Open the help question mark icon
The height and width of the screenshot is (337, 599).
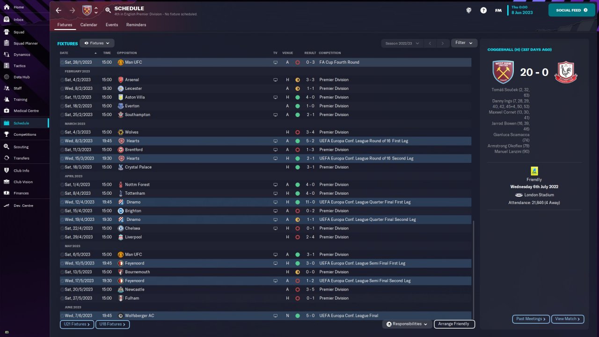(483, 10)
